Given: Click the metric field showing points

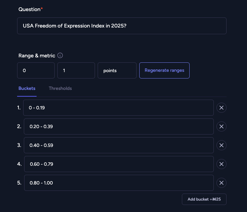Looking at the screenshot, I should point(117,70).
